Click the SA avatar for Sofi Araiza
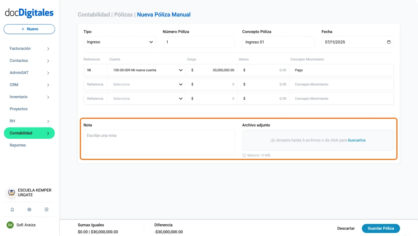 [11, 225]
